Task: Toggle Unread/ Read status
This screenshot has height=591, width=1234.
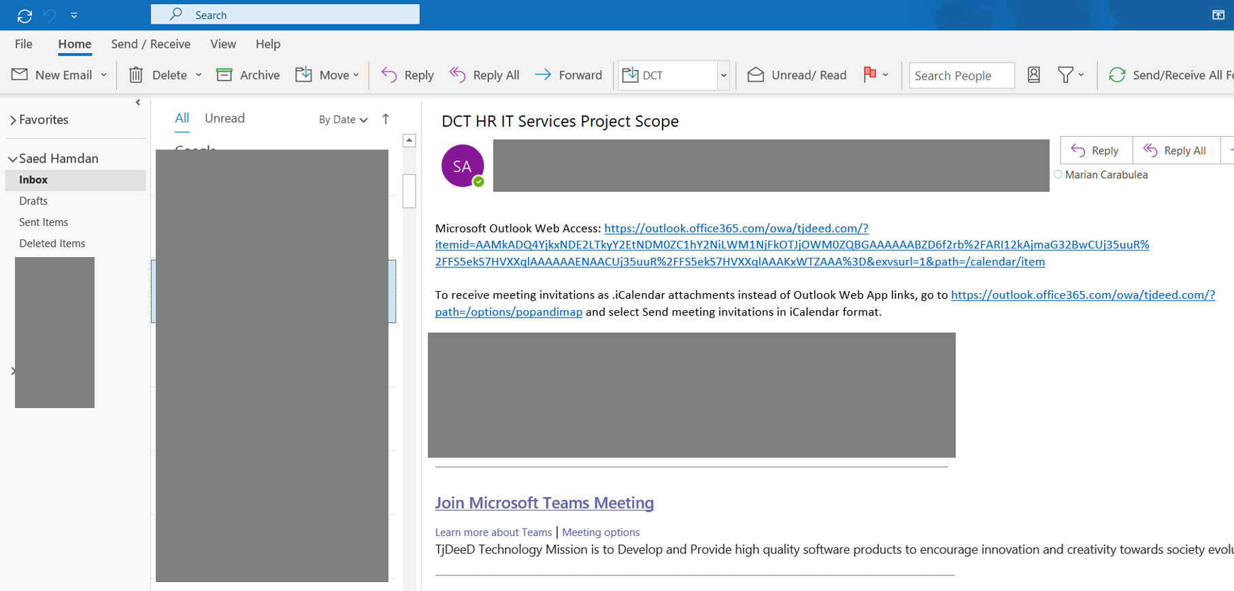Action: [797, 75]
